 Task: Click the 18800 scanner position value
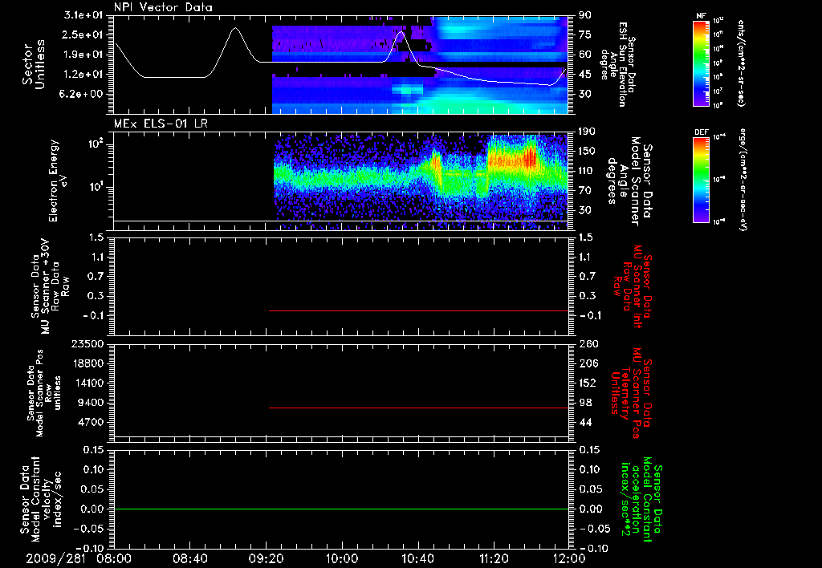click(87, 363)
